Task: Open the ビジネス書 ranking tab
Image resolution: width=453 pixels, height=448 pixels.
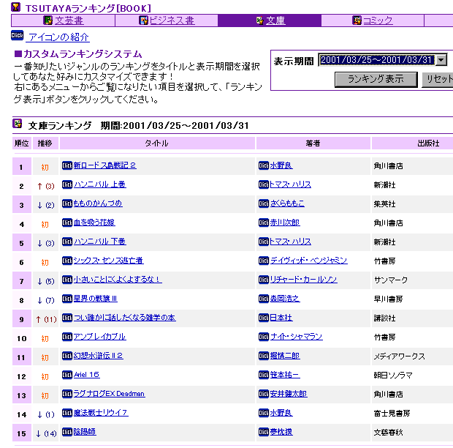Action: tap(172, 20)
